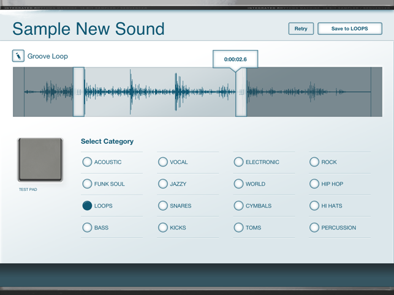Choose the SNARES category
This screenshot has width=394, height=295.
coord(163,206)
